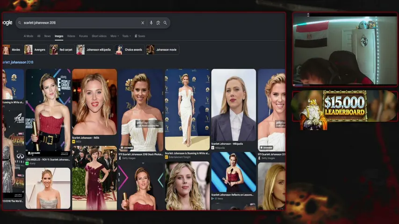Open the AI Mode tab
The height and width of the screenshot is (224, 399).
point(28,36)
